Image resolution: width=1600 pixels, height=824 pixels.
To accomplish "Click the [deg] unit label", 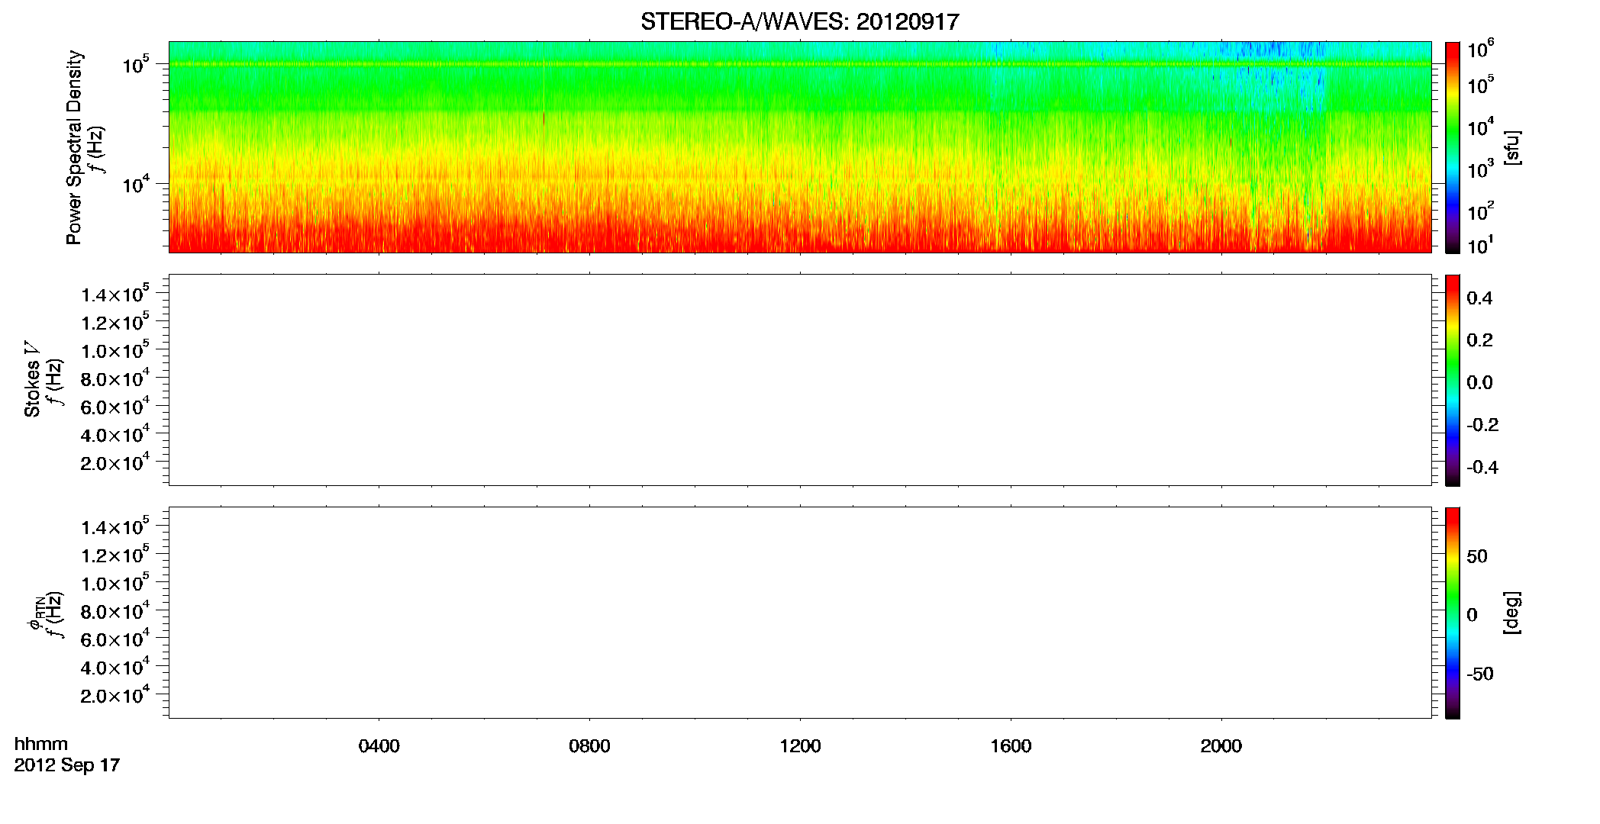I will [x=1512, y=613].
